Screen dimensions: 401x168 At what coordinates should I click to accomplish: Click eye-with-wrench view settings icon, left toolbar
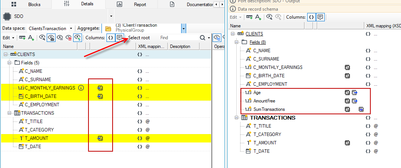tap(42, 38)
